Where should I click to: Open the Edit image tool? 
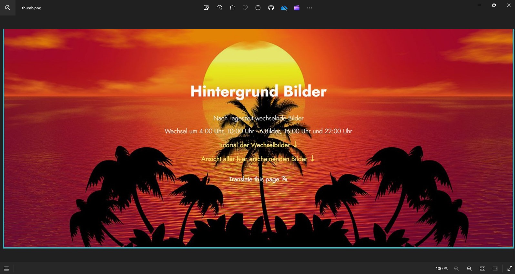click(x=207, y=8)
